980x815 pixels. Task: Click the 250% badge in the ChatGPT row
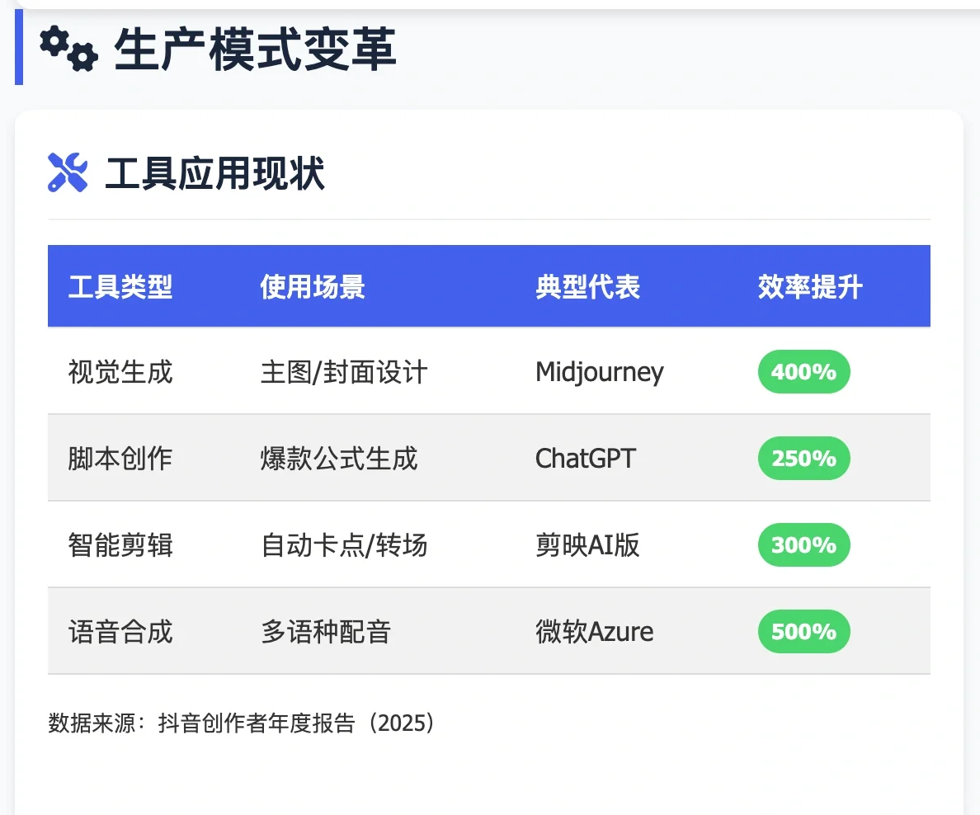(x=803, y=459)
